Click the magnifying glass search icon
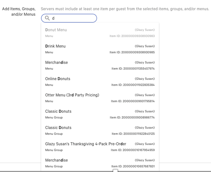This screenshot has width=211, height=172. coord(47,18)
